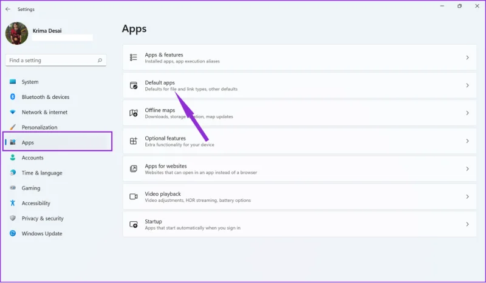Minimize the Settings window
This screenshot has height=283, width=486.
point(442,6)
